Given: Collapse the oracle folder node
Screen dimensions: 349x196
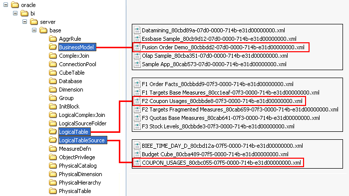Looking at the screenshot, I should pyautogui.click(x=6, y=4).
